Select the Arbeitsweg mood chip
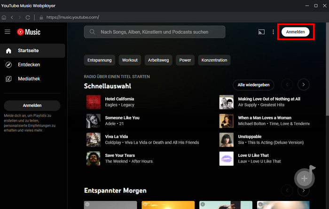Screen dimensions: 329x209 tap(158, 60)
